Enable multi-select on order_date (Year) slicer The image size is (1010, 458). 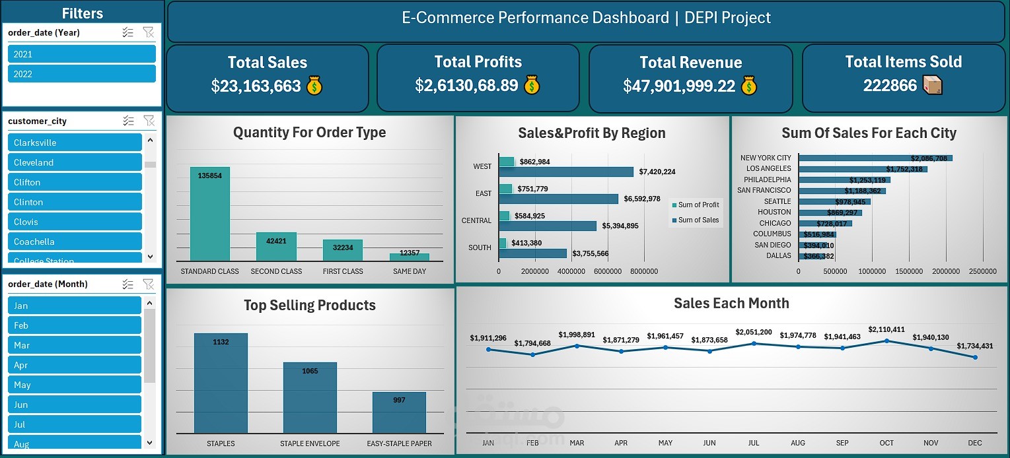(128, 32)
